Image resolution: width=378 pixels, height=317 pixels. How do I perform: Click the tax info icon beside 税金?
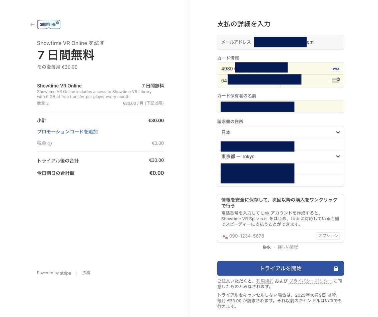click(50, 144)
